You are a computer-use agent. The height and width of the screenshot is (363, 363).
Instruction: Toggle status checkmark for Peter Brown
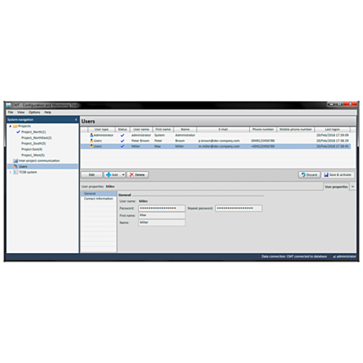click(123, 141)
